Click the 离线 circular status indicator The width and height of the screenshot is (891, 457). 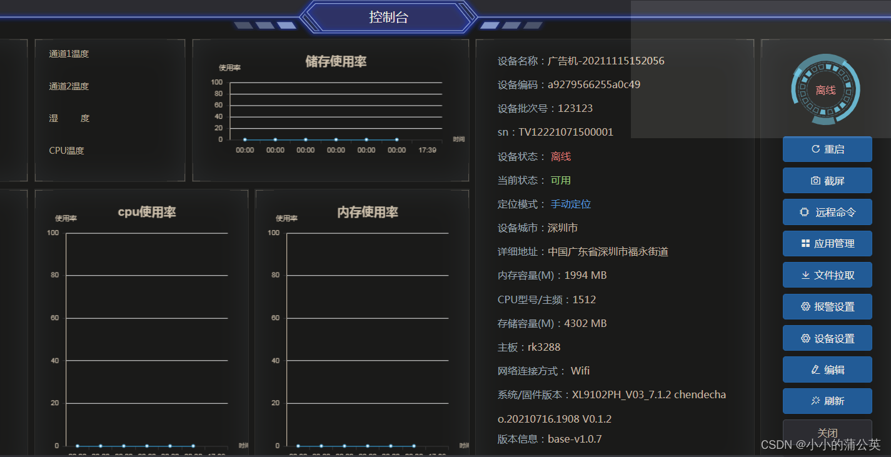coord(825,89)
